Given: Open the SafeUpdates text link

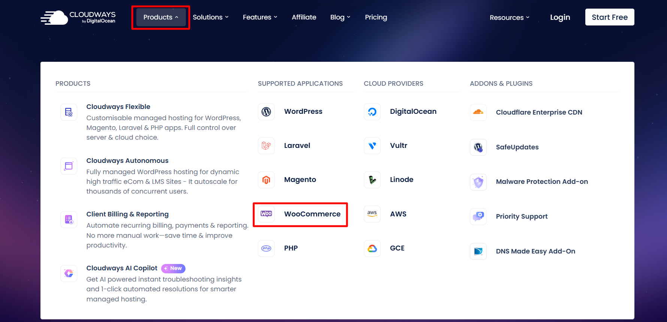Looking at the screenshot, I should (x=517, y=147).
